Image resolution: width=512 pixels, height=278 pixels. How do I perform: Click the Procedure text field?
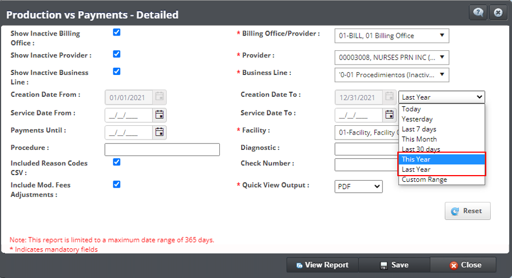[x=162, y=149]
